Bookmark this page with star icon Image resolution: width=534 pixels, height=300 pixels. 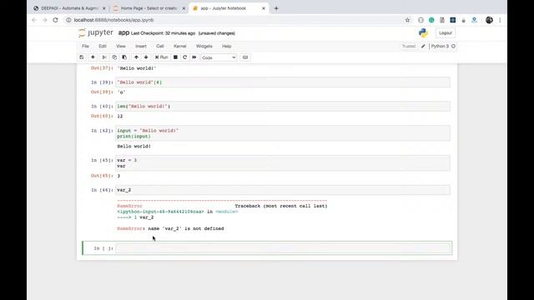[407, 20]
